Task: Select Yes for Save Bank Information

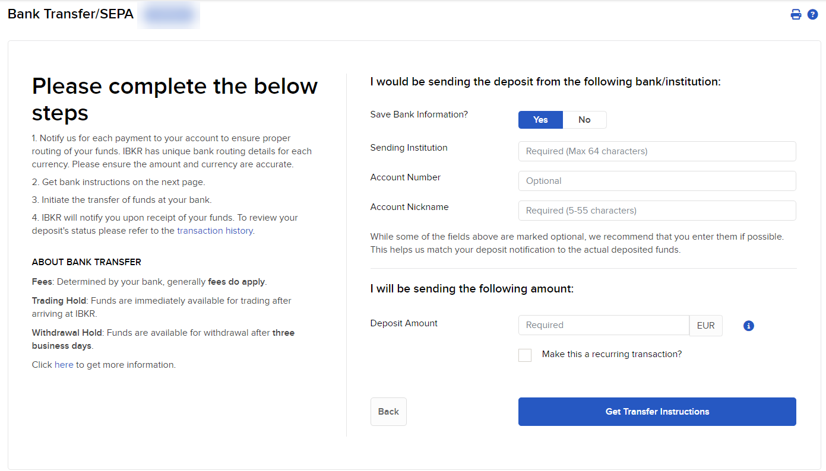Action: [x=540, y=120]
